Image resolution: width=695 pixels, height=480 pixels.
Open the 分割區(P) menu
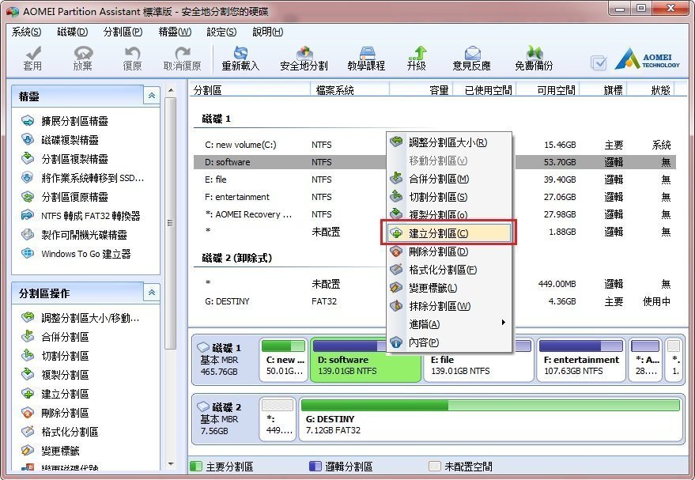[123, 32]
